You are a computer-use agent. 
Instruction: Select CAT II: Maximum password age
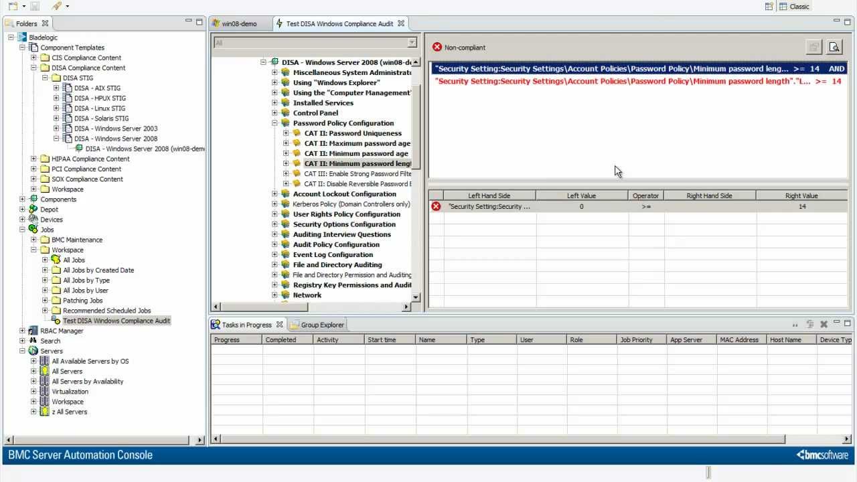(x=357, y=143)
